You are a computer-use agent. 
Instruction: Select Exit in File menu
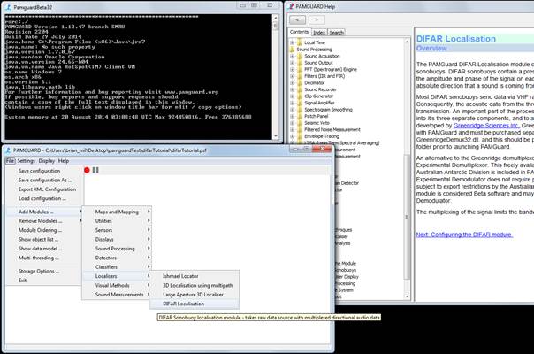coord(44,281)
